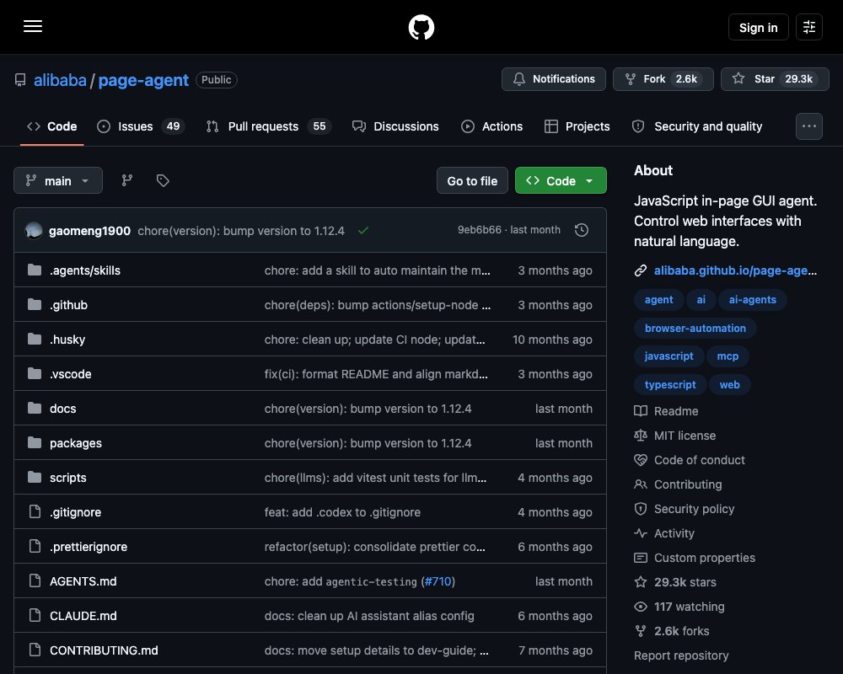Expand the main branch selector
Viewport: 843px width, 674px height.
pyautogui.click(x=58, y=180)
